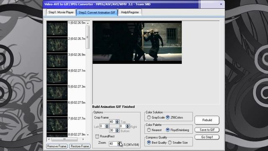
Task: Click frame label 3 (0:02:26.9m
Action: pos(77,55)
